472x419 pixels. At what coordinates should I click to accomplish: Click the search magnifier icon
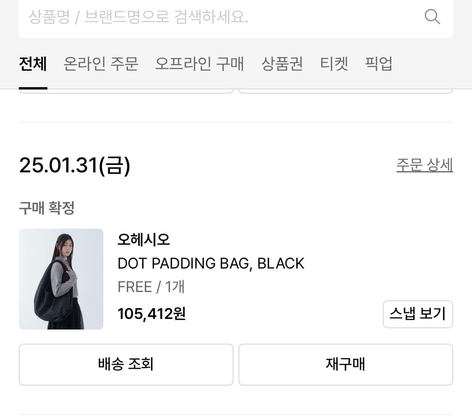pos(432,17)
